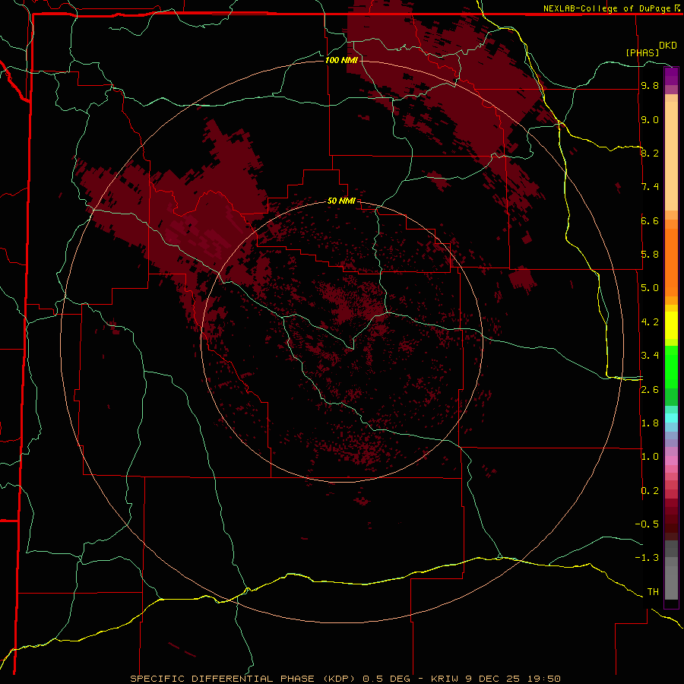Image resolution: width=684 pixels, height=684 pixels.
Task: Click the 5.0 scale value
Action: coord(650,288)
